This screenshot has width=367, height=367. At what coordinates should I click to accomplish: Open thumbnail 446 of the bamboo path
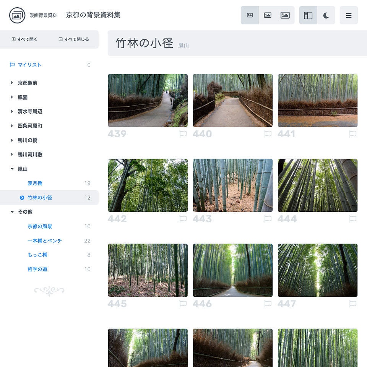pyautogui.click(x=232, y=270)
